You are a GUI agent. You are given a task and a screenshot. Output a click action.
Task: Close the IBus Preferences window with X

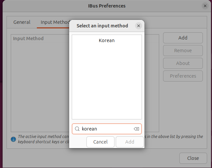point(205,6)
